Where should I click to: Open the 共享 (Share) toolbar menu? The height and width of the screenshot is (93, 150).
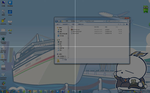[73, 24]
